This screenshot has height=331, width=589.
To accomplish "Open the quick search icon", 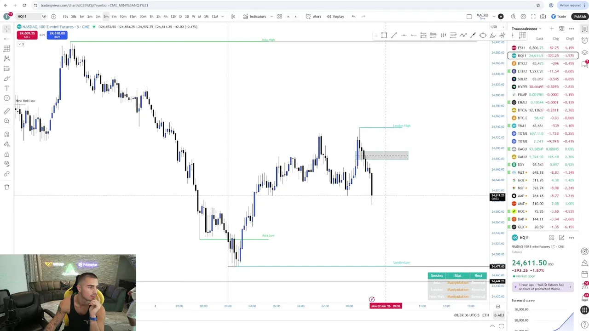I will coord(513,17).
